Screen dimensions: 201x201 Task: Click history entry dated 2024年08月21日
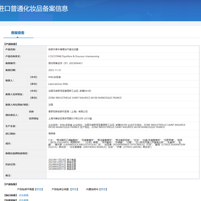click(62, 169)
